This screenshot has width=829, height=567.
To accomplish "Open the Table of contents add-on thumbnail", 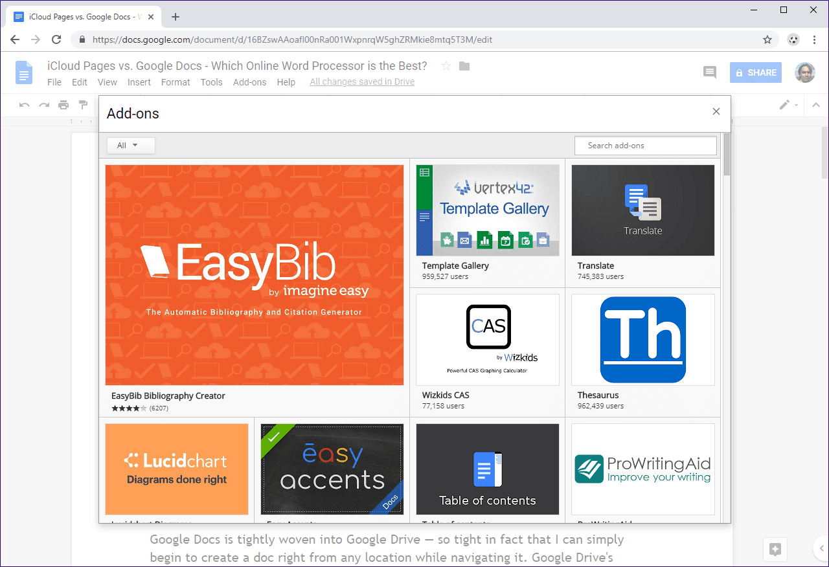I will (488, 469).
